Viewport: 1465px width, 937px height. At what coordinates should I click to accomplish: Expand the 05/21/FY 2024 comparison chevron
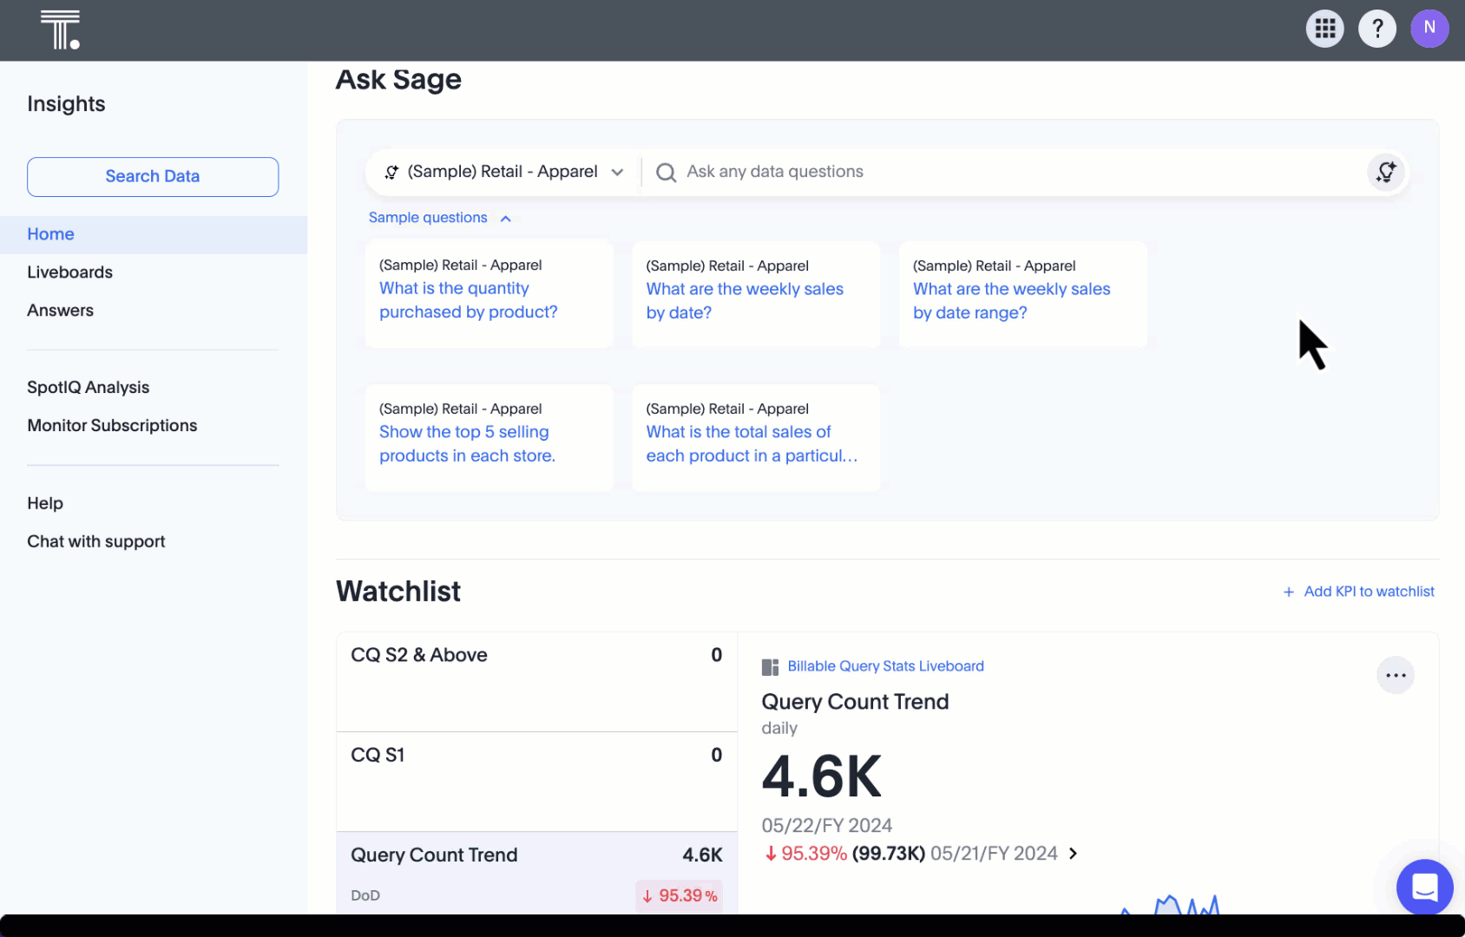click(1074, 853)
